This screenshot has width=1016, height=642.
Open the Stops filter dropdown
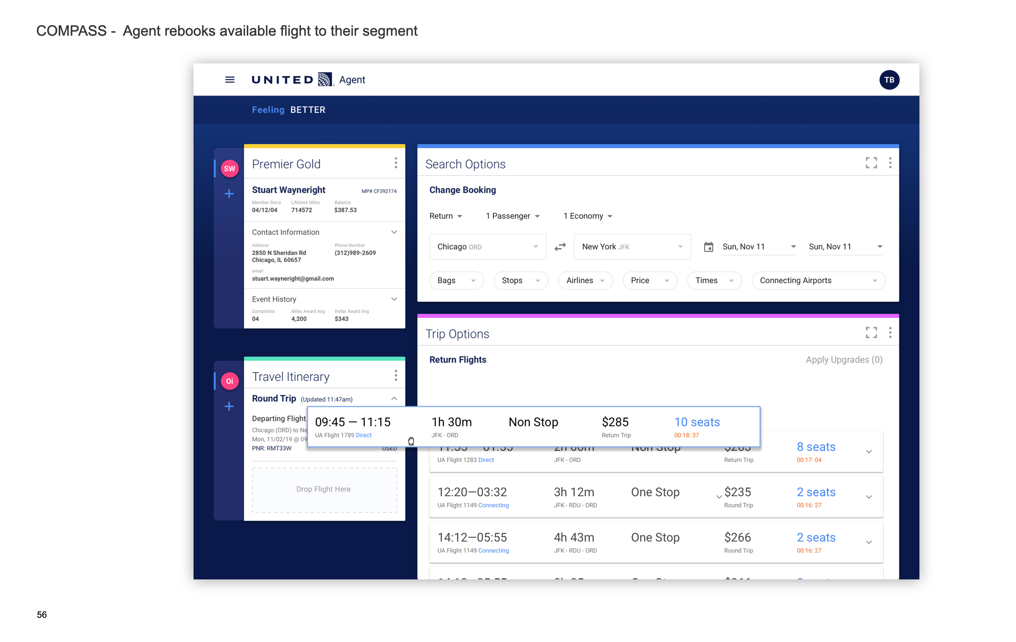tap(520, 281)
